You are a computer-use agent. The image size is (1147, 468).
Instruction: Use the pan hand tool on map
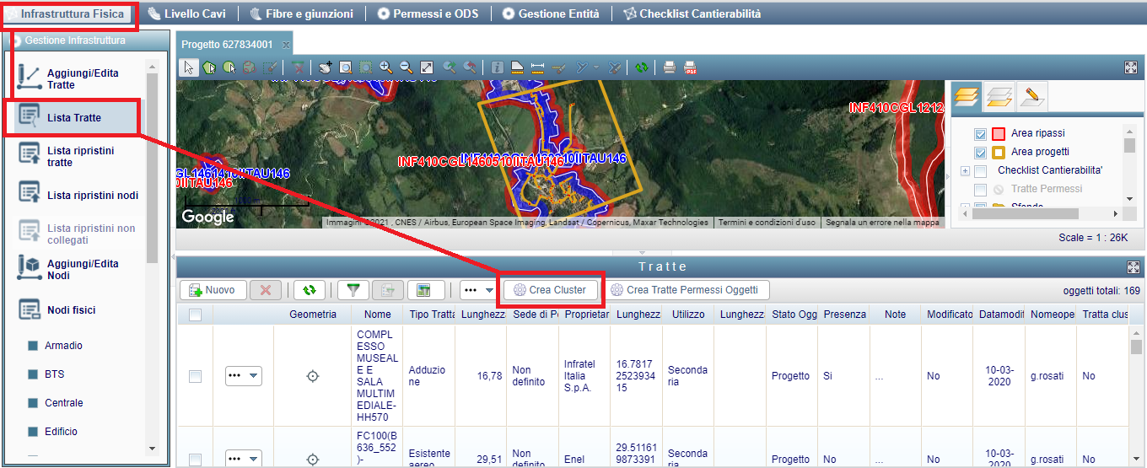tap(326, 67)
